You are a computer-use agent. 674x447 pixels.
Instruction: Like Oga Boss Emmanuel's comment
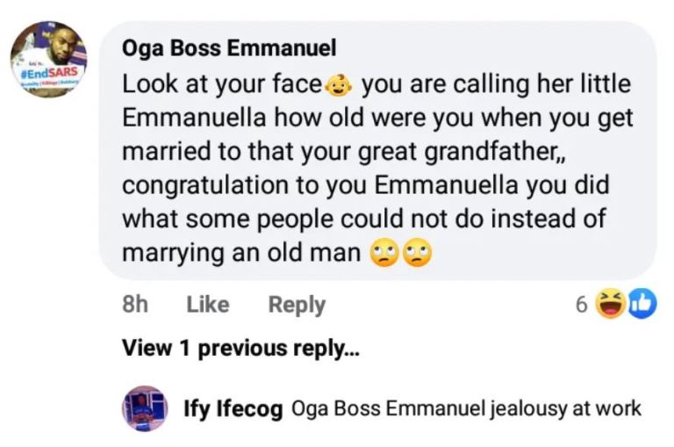207,305
